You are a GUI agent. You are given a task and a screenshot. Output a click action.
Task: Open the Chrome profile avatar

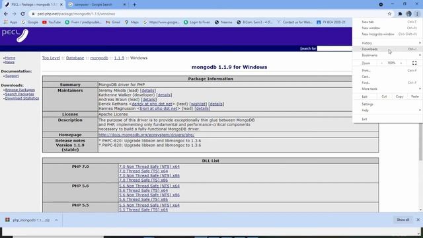tap(408, 14)
